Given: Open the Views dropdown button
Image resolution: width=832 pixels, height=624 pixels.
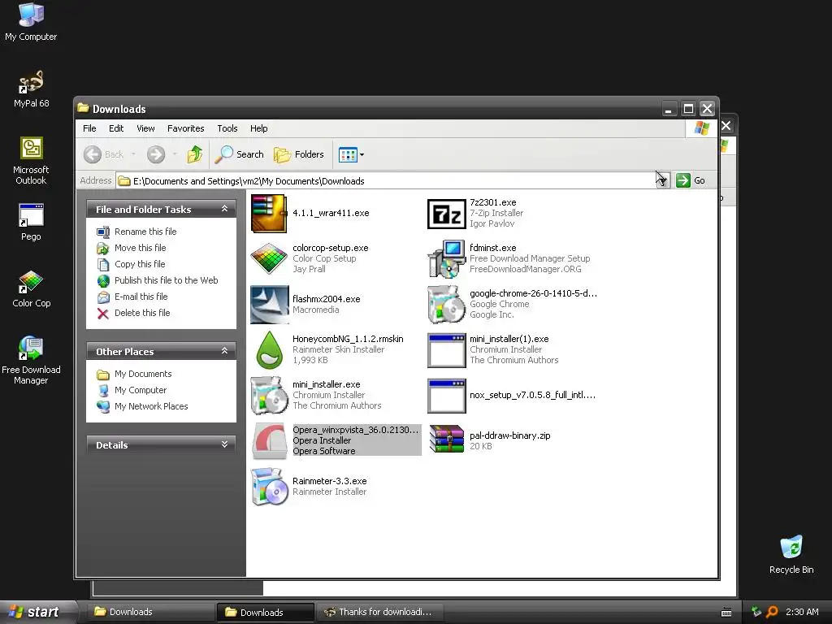Looking at the screenshot, I should [x=351, y=155].
